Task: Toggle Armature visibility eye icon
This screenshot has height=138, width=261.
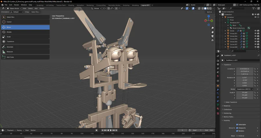Action: (x=255, y=17)
